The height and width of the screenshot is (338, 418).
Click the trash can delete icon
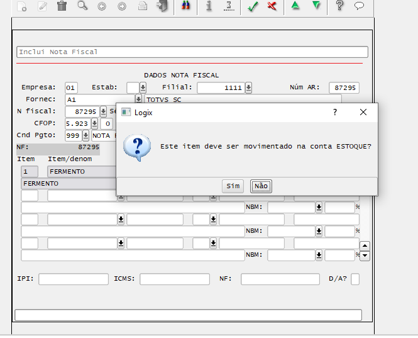click(62, 6)
